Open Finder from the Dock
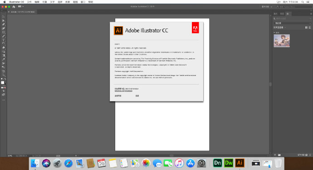This screenshot has height=170, width=313. [35, 163]
